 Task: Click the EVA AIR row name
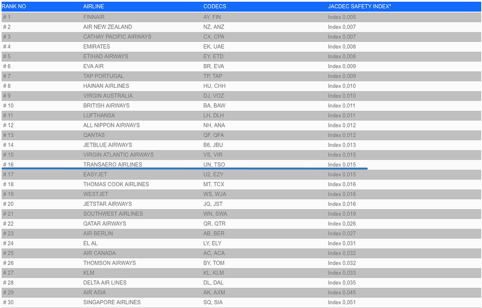(94, 67)
